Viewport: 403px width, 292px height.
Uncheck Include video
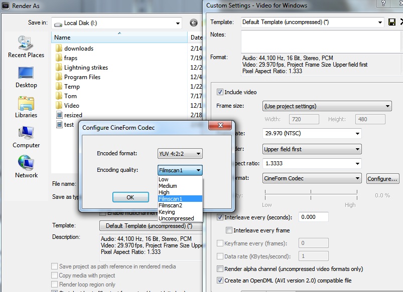[220, 92]
